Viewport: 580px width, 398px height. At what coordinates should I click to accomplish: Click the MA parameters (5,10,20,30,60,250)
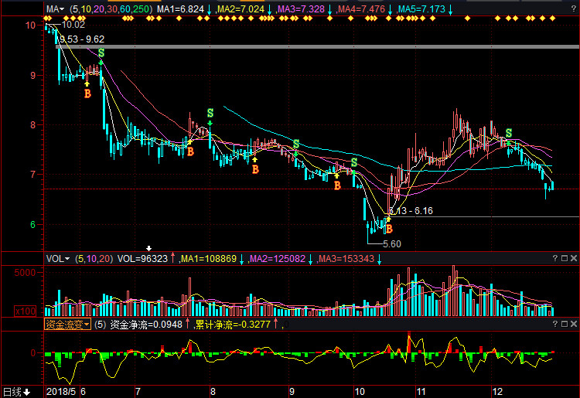pyautogui.click(x=111, y=9)
